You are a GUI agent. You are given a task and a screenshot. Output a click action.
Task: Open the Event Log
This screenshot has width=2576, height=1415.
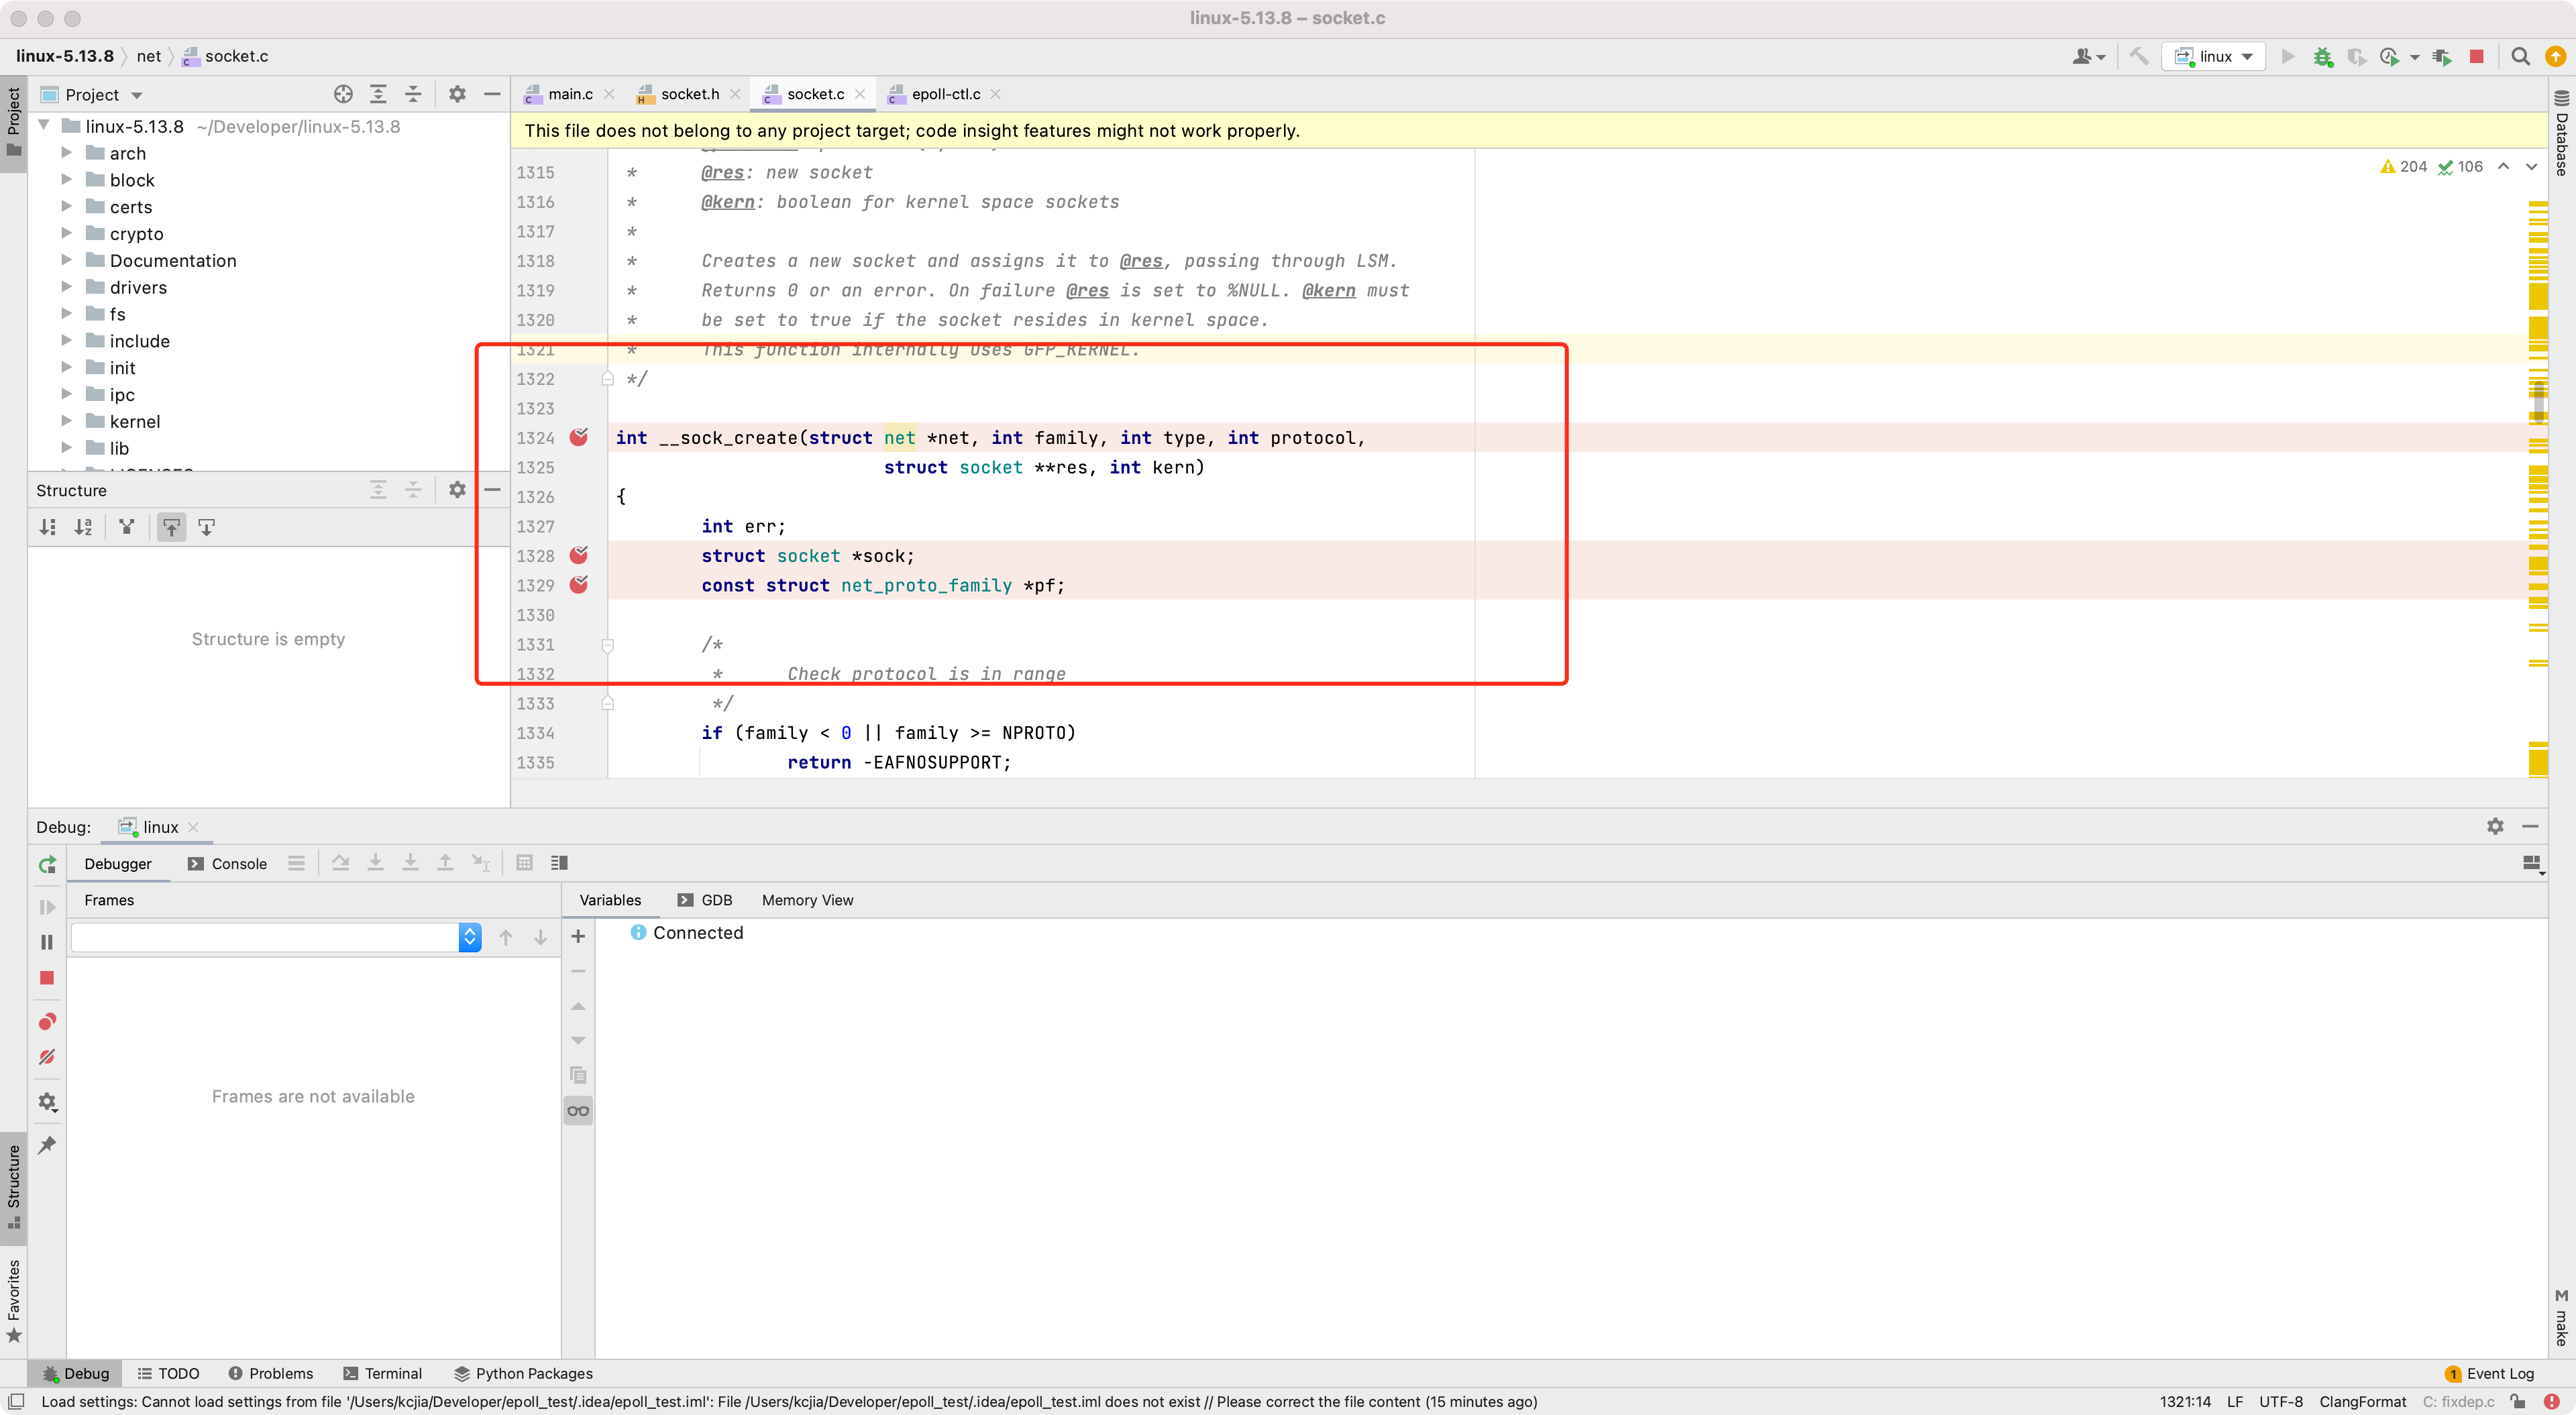coord(2489,1373)
